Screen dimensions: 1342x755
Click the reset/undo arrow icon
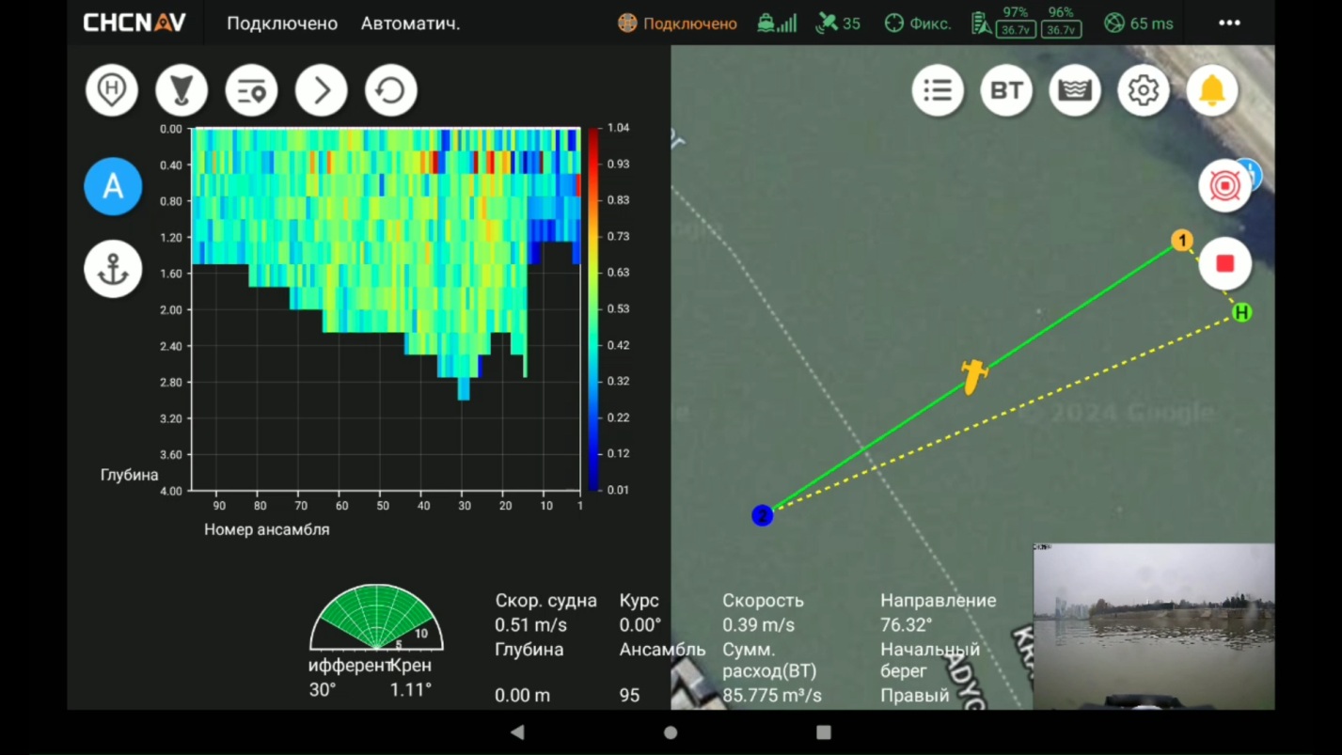390,90
